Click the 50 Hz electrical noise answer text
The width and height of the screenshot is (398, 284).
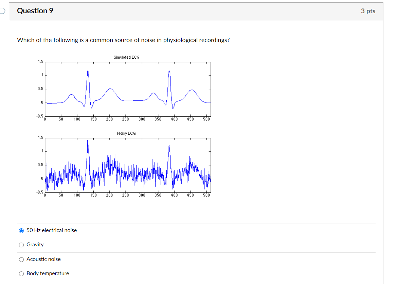[51, 230]
